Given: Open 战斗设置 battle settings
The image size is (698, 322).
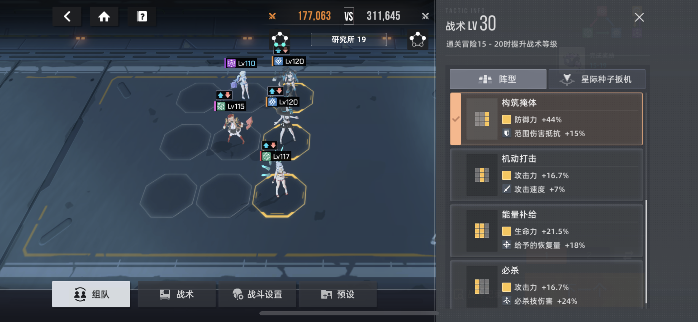Looking at the screenshot, I should click(x=257, y=294).
